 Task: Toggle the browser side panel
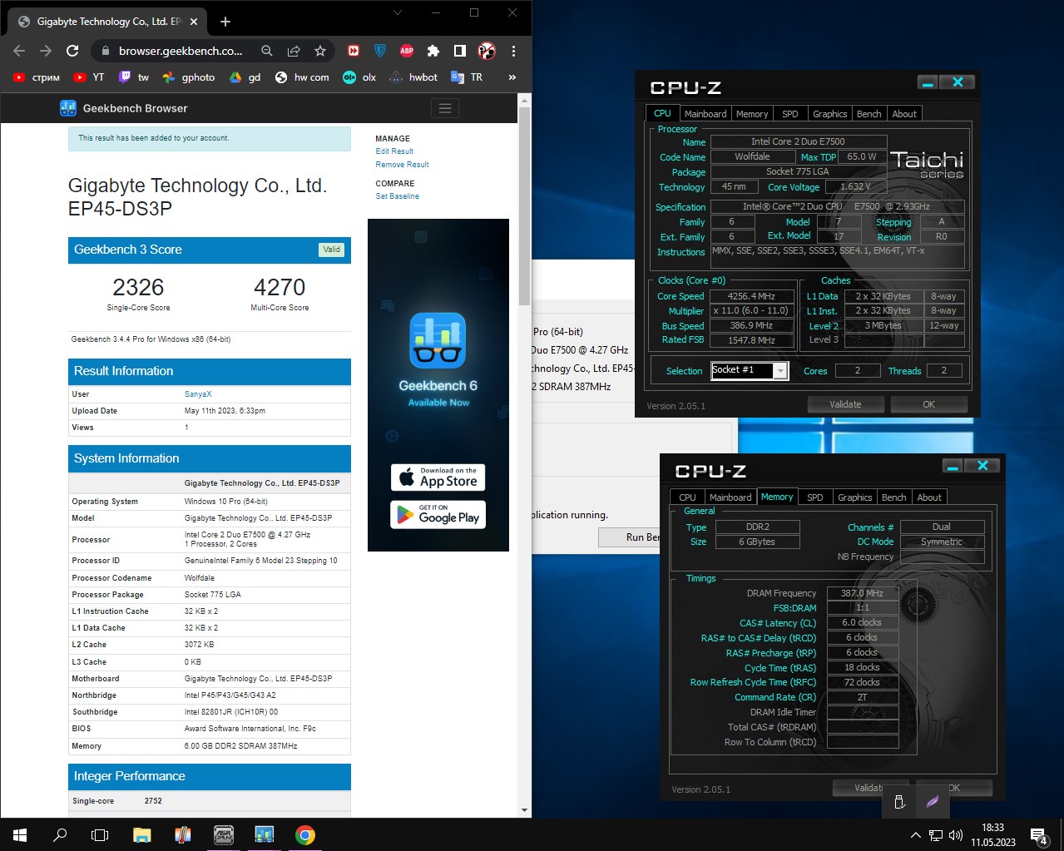(460, 51)
